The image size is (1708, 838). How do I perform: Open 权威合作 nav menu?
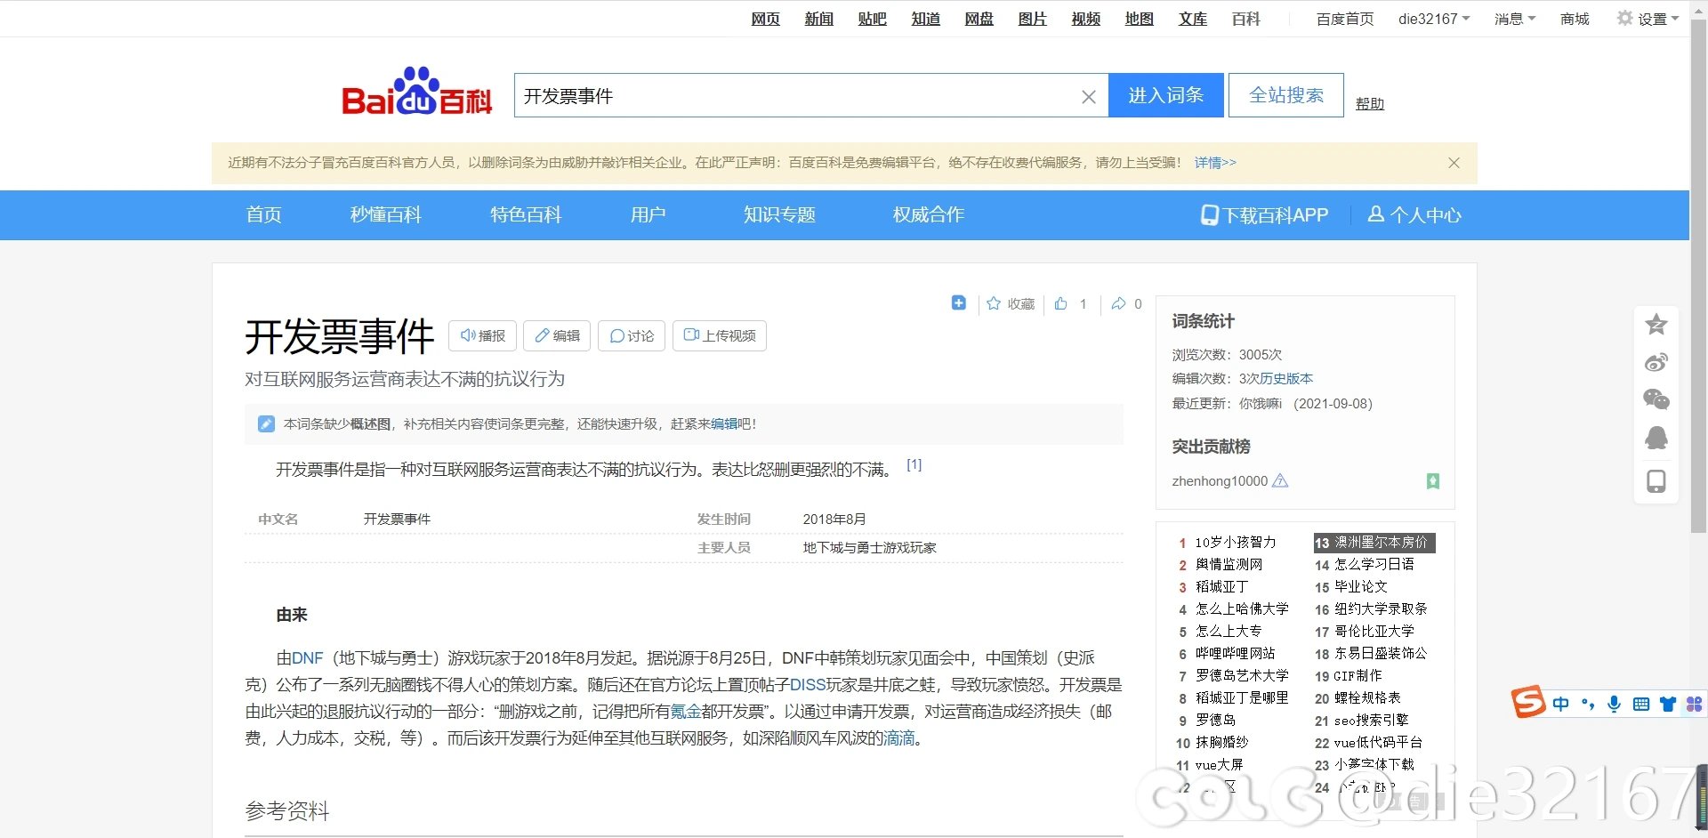click(x=929, y=214)
